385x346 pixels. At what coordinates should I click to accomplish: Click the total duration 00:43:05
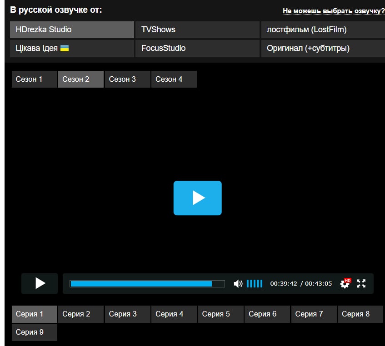[318, 284]
